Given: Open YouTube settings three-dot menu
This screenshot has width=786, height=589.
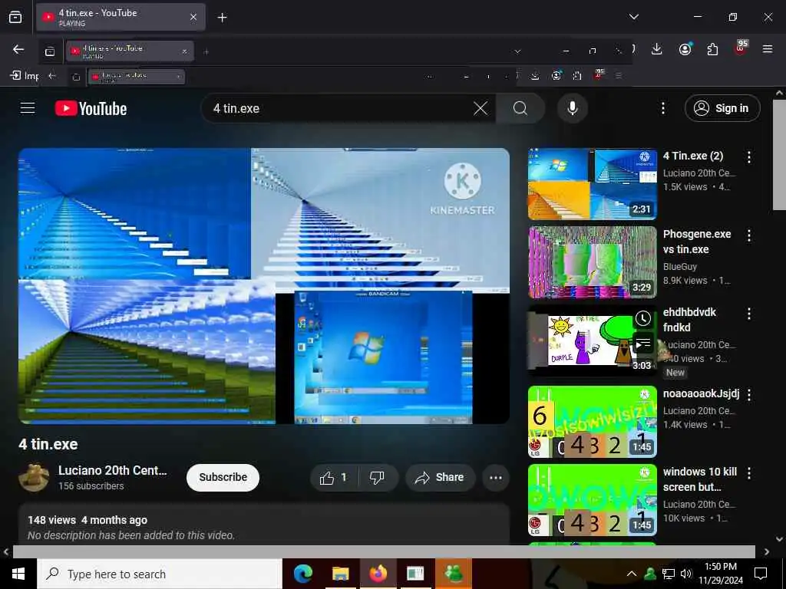Looking at the screenshot, I should click(662, 108).
